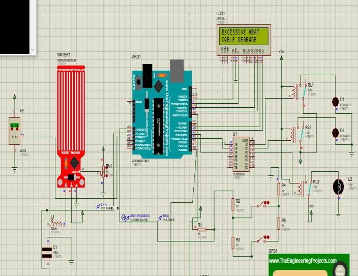Viewport: 358px width, 276px height.
Task: Click the WATER1 reference label
Action: pyautogui.click(x=64, y=55)
